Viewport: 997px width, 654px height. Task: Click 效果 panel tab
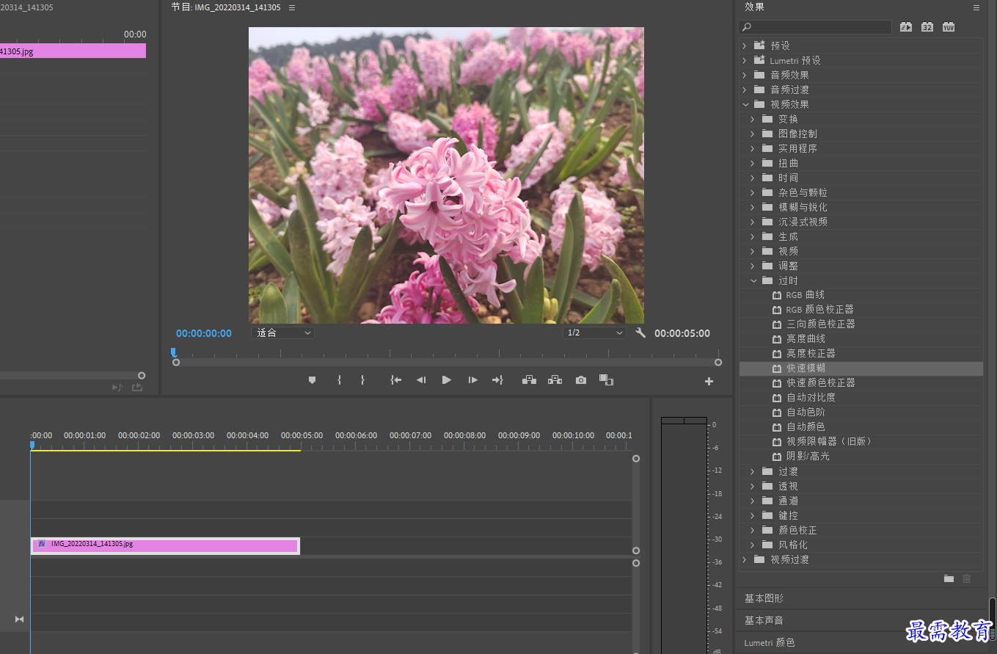(x=754, y=7)
